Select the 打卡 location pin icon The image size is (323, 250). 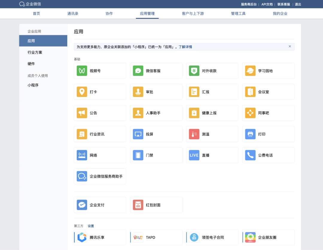[x=82, y=92]
